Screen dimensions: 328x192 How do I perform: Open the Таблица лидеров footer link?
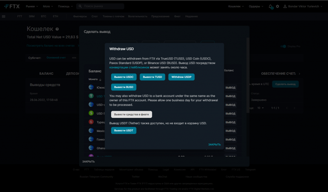pos(104,169)
